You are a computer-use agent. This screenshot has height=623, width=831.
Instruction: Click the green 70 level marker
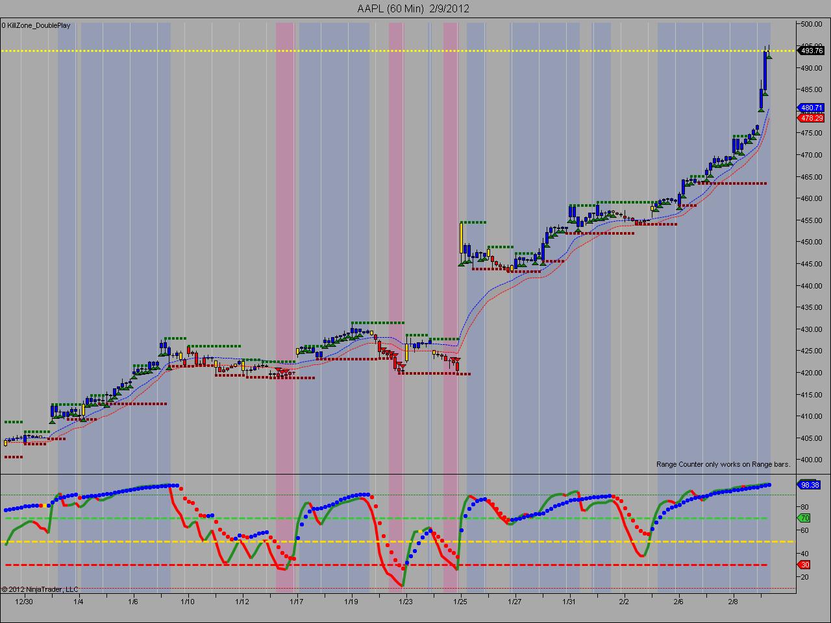click(804, 518)
